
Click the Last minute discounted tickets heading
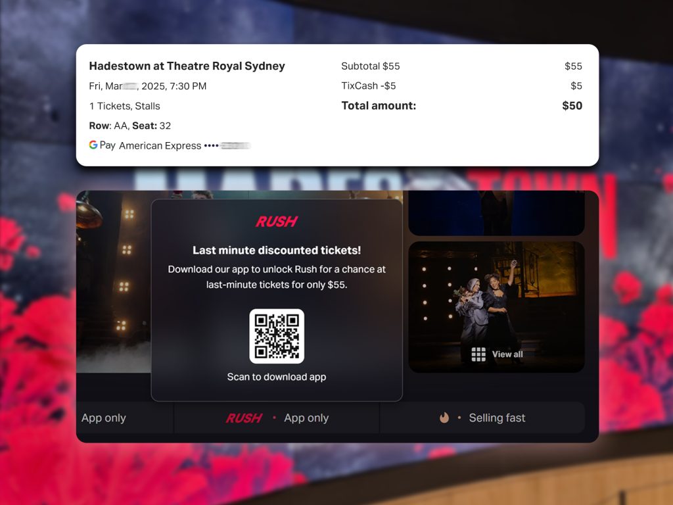tap(277, 251)
